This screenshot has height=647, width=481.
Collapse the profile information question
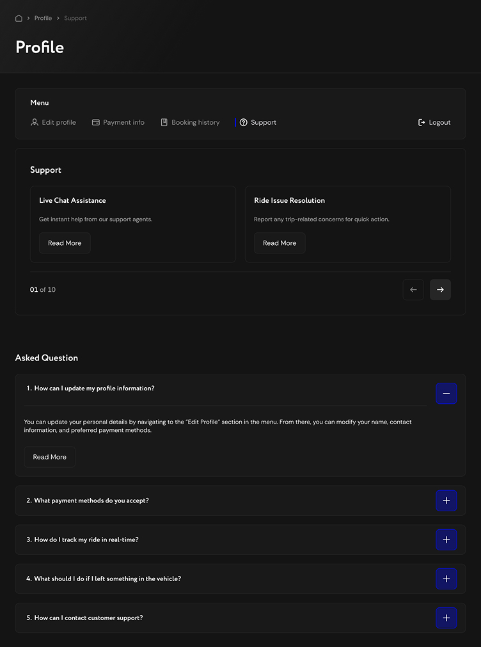point(446,393)
